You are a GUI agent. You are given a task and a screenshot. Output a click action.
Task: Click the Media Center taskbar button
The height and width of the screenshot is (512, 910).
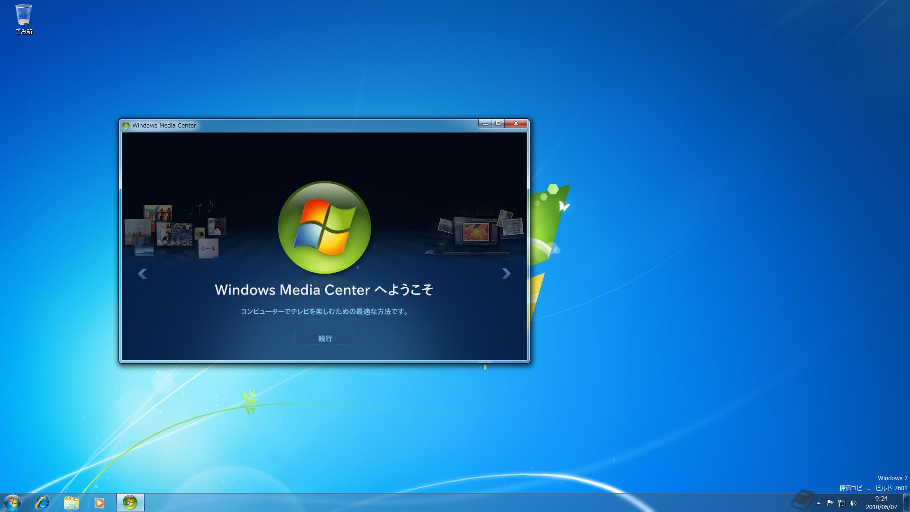(x=130, y=503)
